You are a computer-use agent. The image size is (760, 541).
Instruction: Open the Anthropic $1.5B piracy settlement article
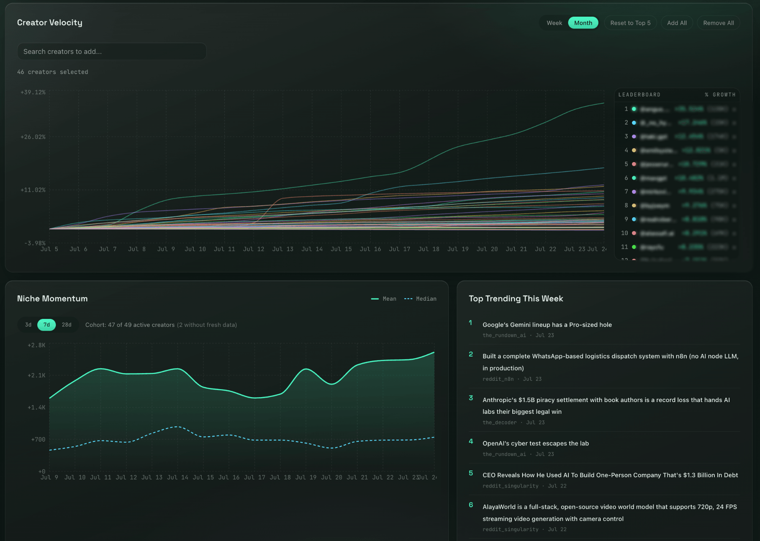606,405
